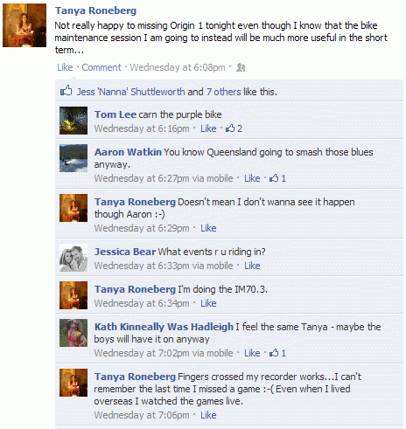
Task: Open Aaron Watkin's profile picture
Action: pos(73,158)
